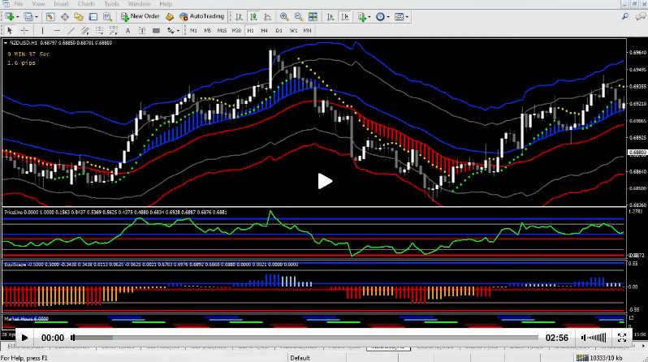Click the New Order button
Viewport: 648px width, 362px height.
point(140,15)
